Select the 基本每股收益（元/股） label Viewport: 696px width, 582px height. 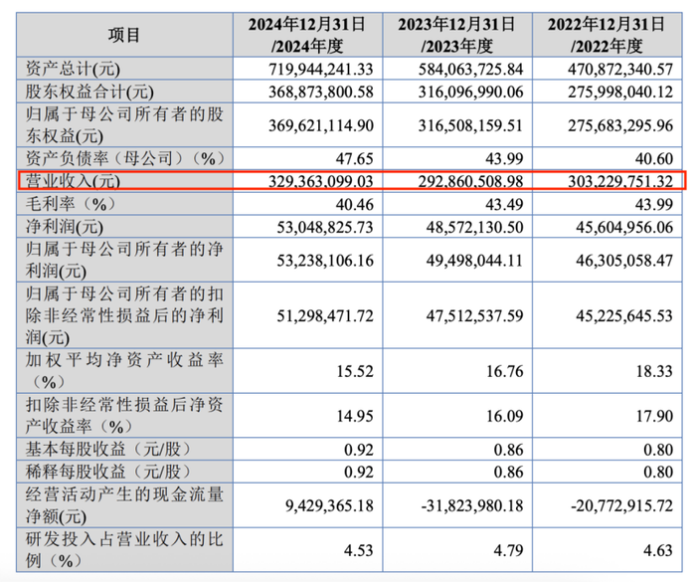[x=108, y=449]
